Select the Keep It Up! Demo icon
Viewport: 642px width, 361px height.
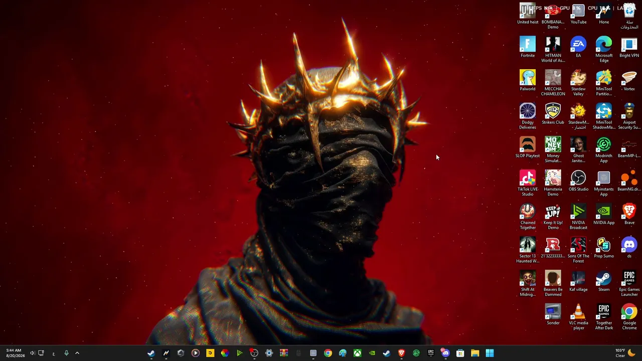[553, 217]
